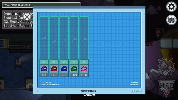This screenshot has width=178, height=100.
Task: Click the RED name label
Action: pyautogui.click(x=54, y=75)
